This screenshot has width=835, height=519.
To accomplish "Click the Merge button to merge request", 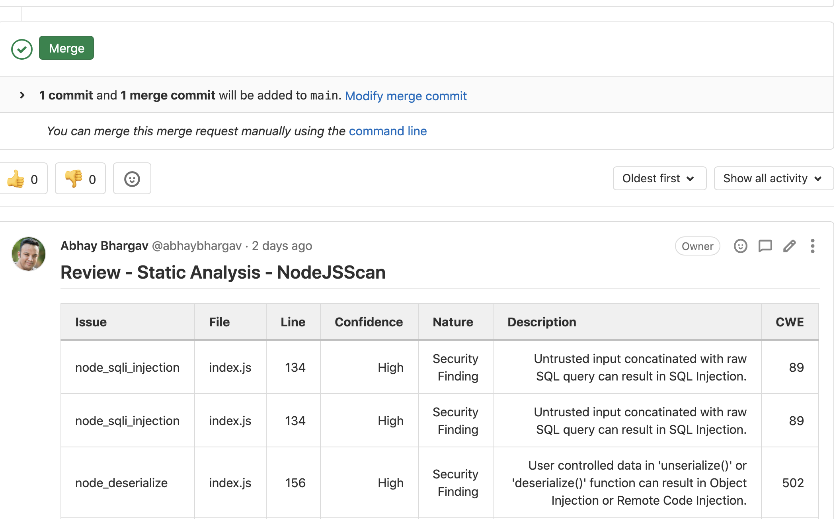I will coord(66,49).
